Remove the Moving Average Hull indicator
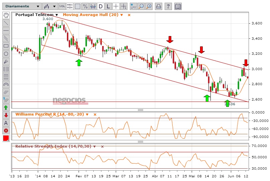 129,15
